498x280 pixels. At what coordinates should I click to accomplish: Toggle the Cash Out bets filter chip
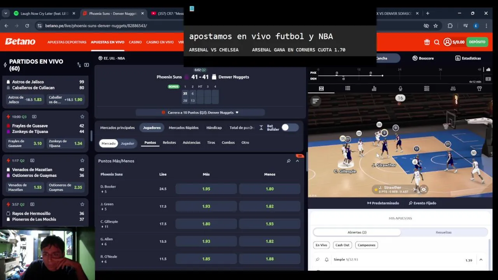point(342,245)
